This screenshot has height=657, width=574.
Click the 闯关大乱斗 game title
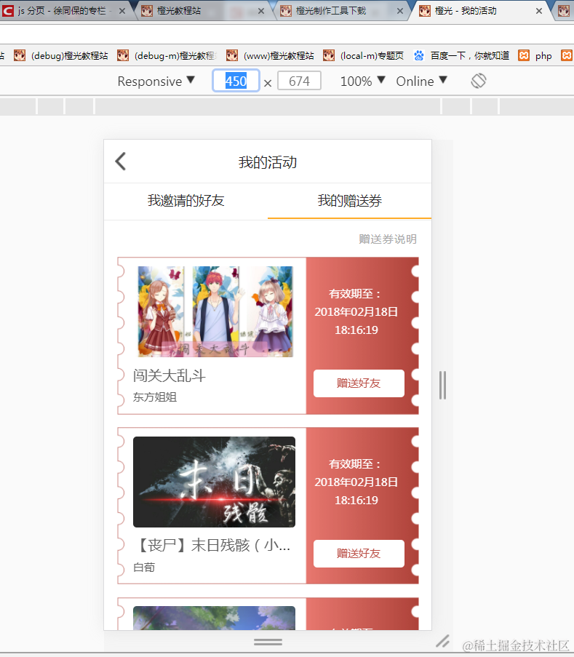click(x=170, y=375)
